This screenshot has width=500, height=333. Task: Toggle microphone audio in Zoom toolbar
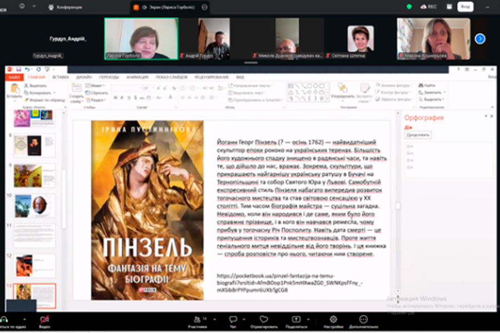click(x=4, y=320)
